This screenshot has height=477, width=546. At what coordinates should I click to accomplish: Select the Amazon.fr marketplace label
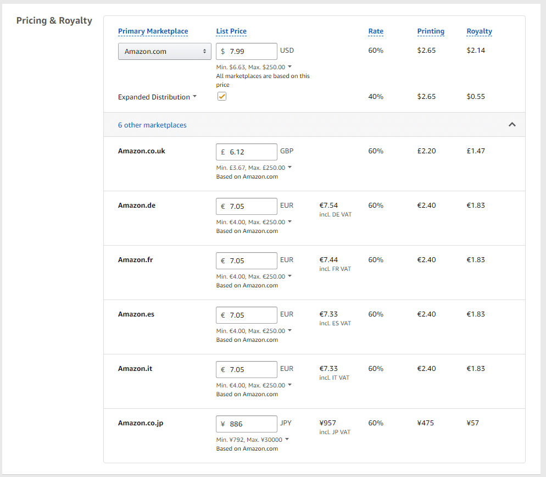coord(136,259)
